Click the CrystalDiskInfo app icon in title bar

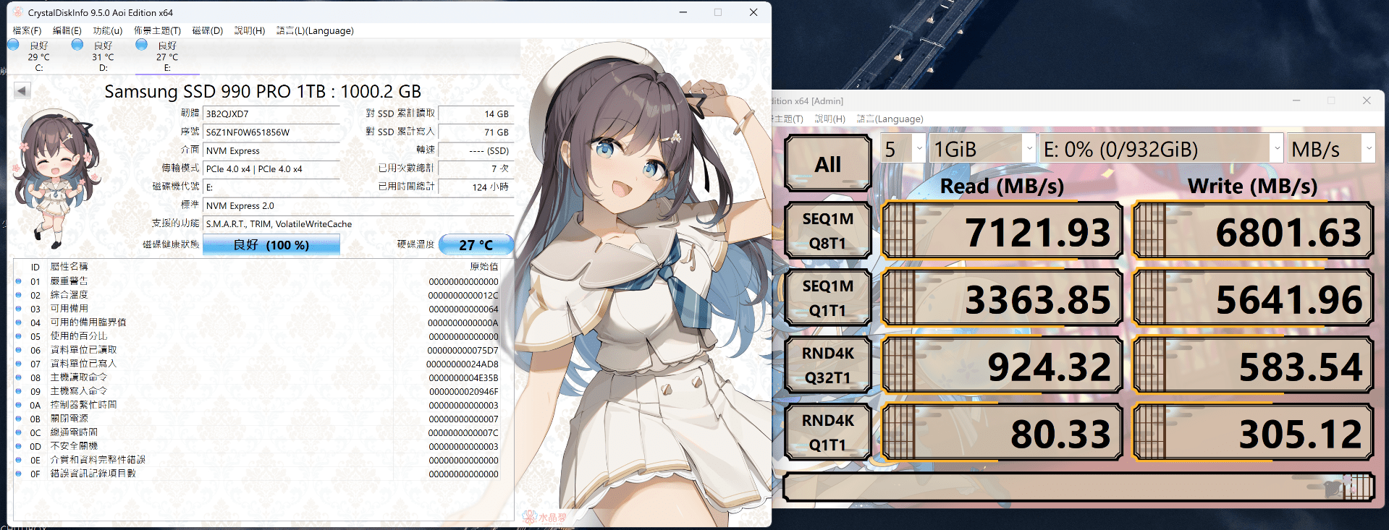point(18,12)
